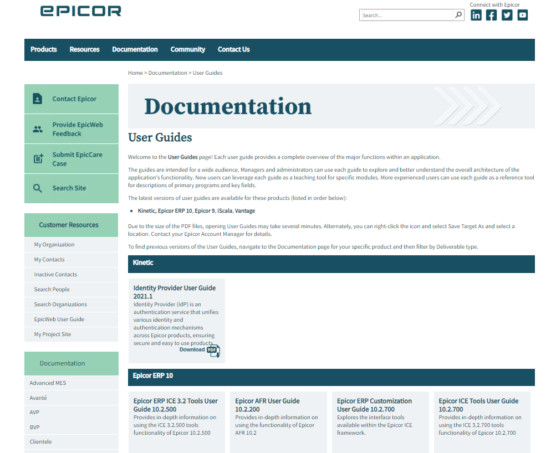Image resolution: width=551 pixels, height=453 pixels.
Task: Open Advanced MES documentation
Action: tap(48, 383)
